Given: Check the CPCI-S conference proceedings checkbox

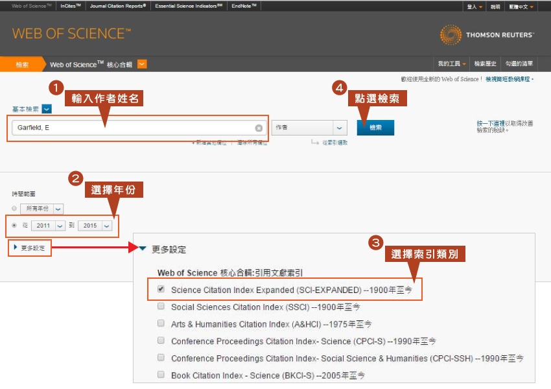Looking at the screenshot, I should point(161,340).
